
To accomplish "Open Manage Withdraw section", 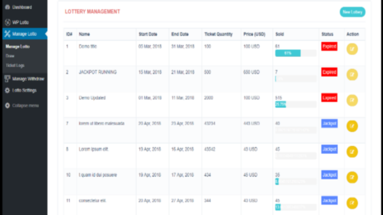I will [28, 79].
